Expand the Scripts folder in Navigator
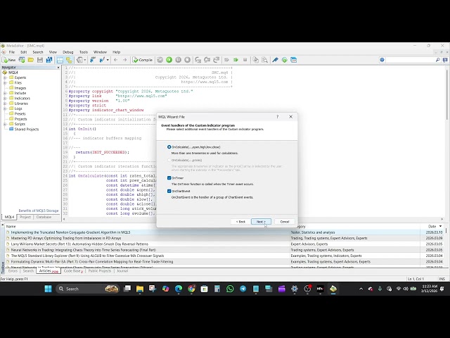The image size is (450, 338). tap(5, 124)
